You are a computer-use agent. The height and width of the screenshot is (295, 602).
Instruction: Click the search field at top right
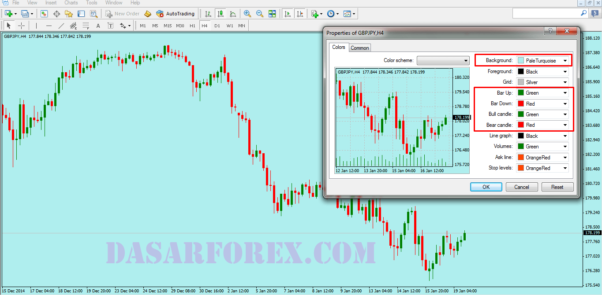(550, 14)
